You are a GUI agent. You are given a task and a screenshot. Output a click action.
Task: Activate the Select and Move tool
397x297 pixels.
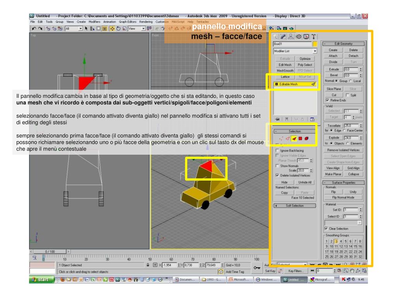click(112, 29)
